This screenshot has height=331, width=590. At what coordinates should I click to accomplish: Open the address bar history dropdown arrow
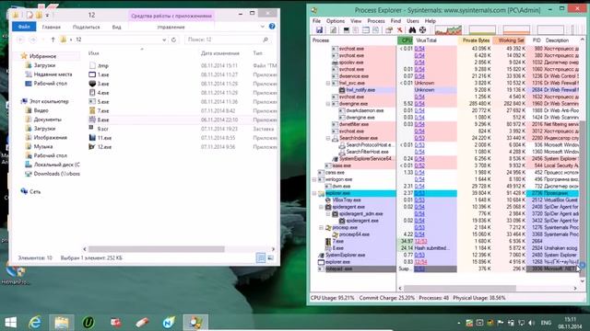[x=164, y=40]
